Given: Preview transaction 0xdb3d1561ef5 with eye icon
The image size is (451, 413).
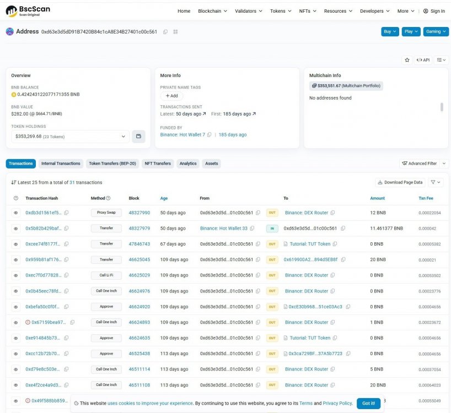Looking at the screenshot, I should (15, 213).
